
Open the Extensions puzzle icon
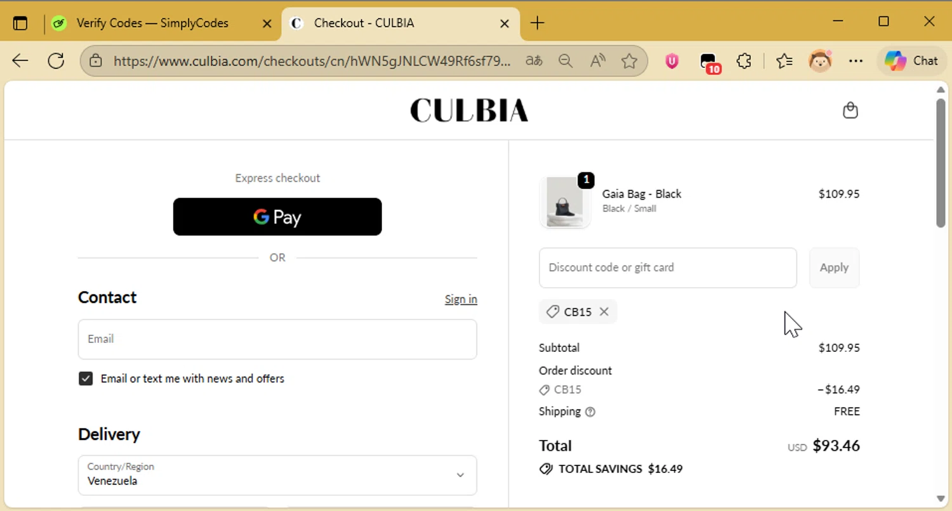click(744, 61)
